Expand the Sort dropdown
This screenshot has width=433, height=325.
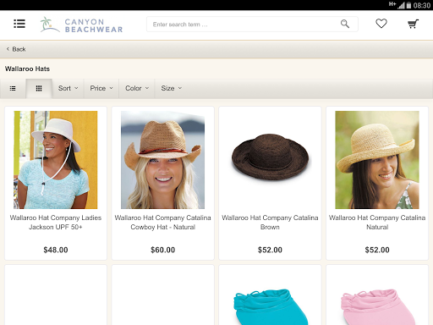pyautogui.click(x=68, y=88)
